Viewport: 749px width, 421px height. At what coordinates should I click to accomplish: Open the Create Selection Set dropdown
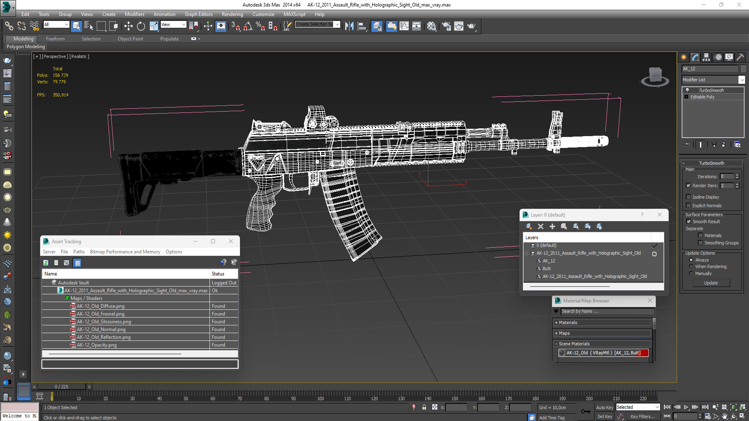click(337, 24)
